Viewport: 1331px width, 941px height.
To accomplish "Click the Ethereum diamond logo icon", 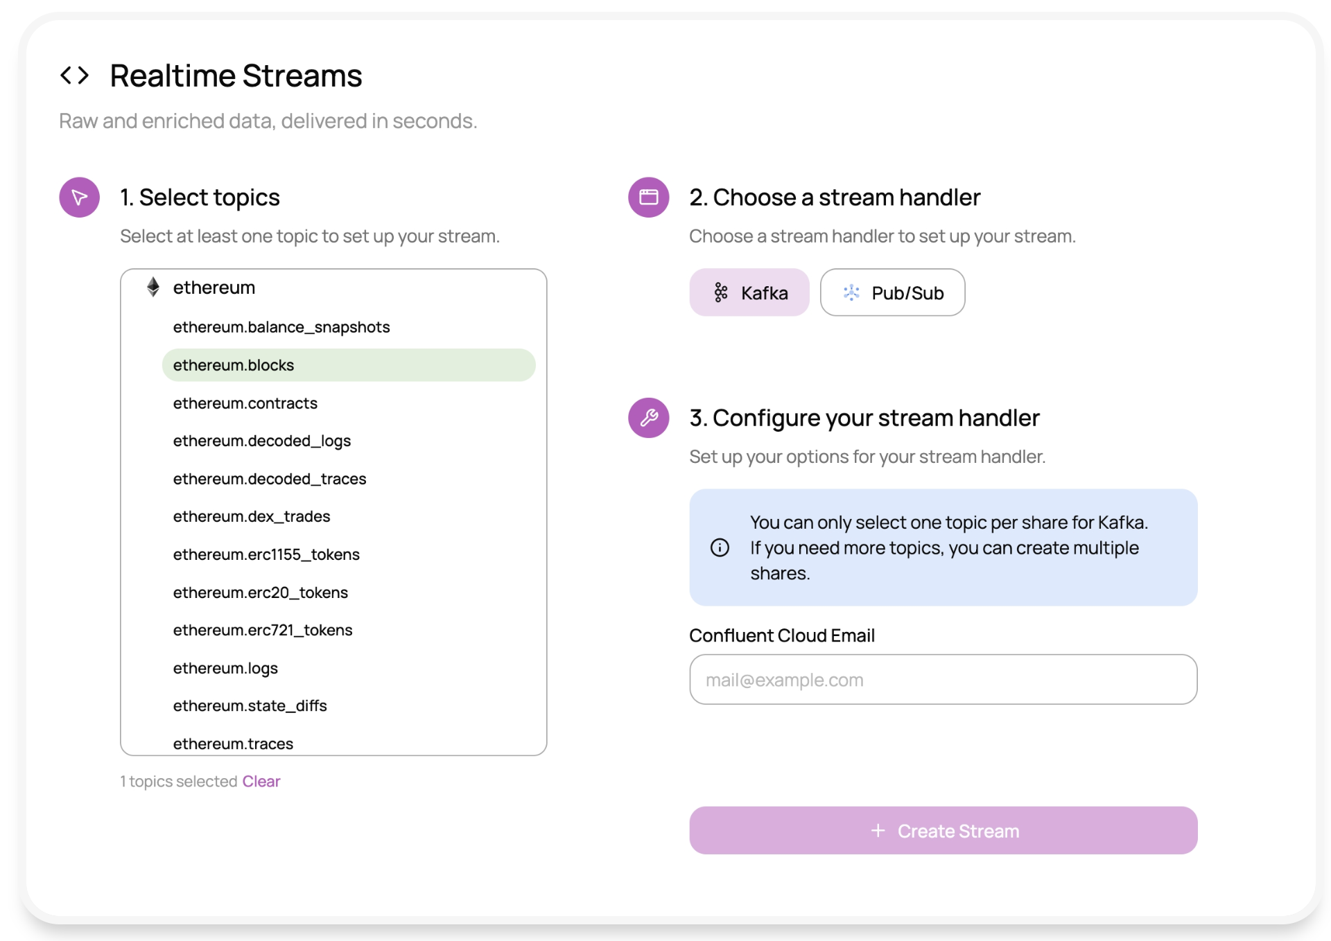I will 153,287.
